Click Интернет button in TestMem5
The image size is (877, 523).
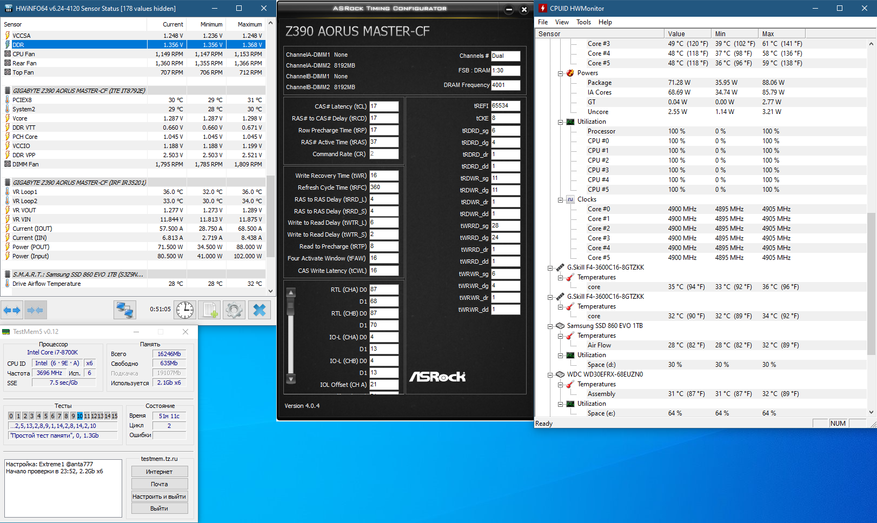coord(160,472)
